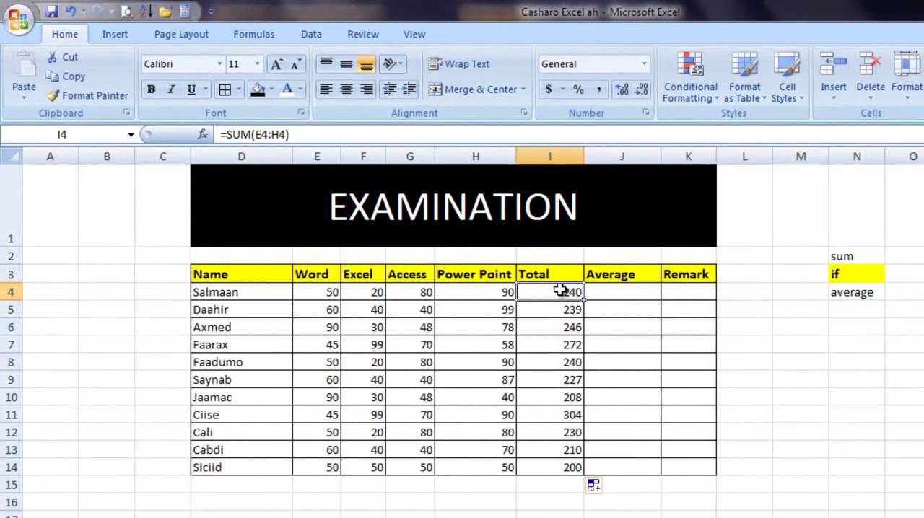Cut the selected cell
The image size is (924, 518).
pos(63,57)
